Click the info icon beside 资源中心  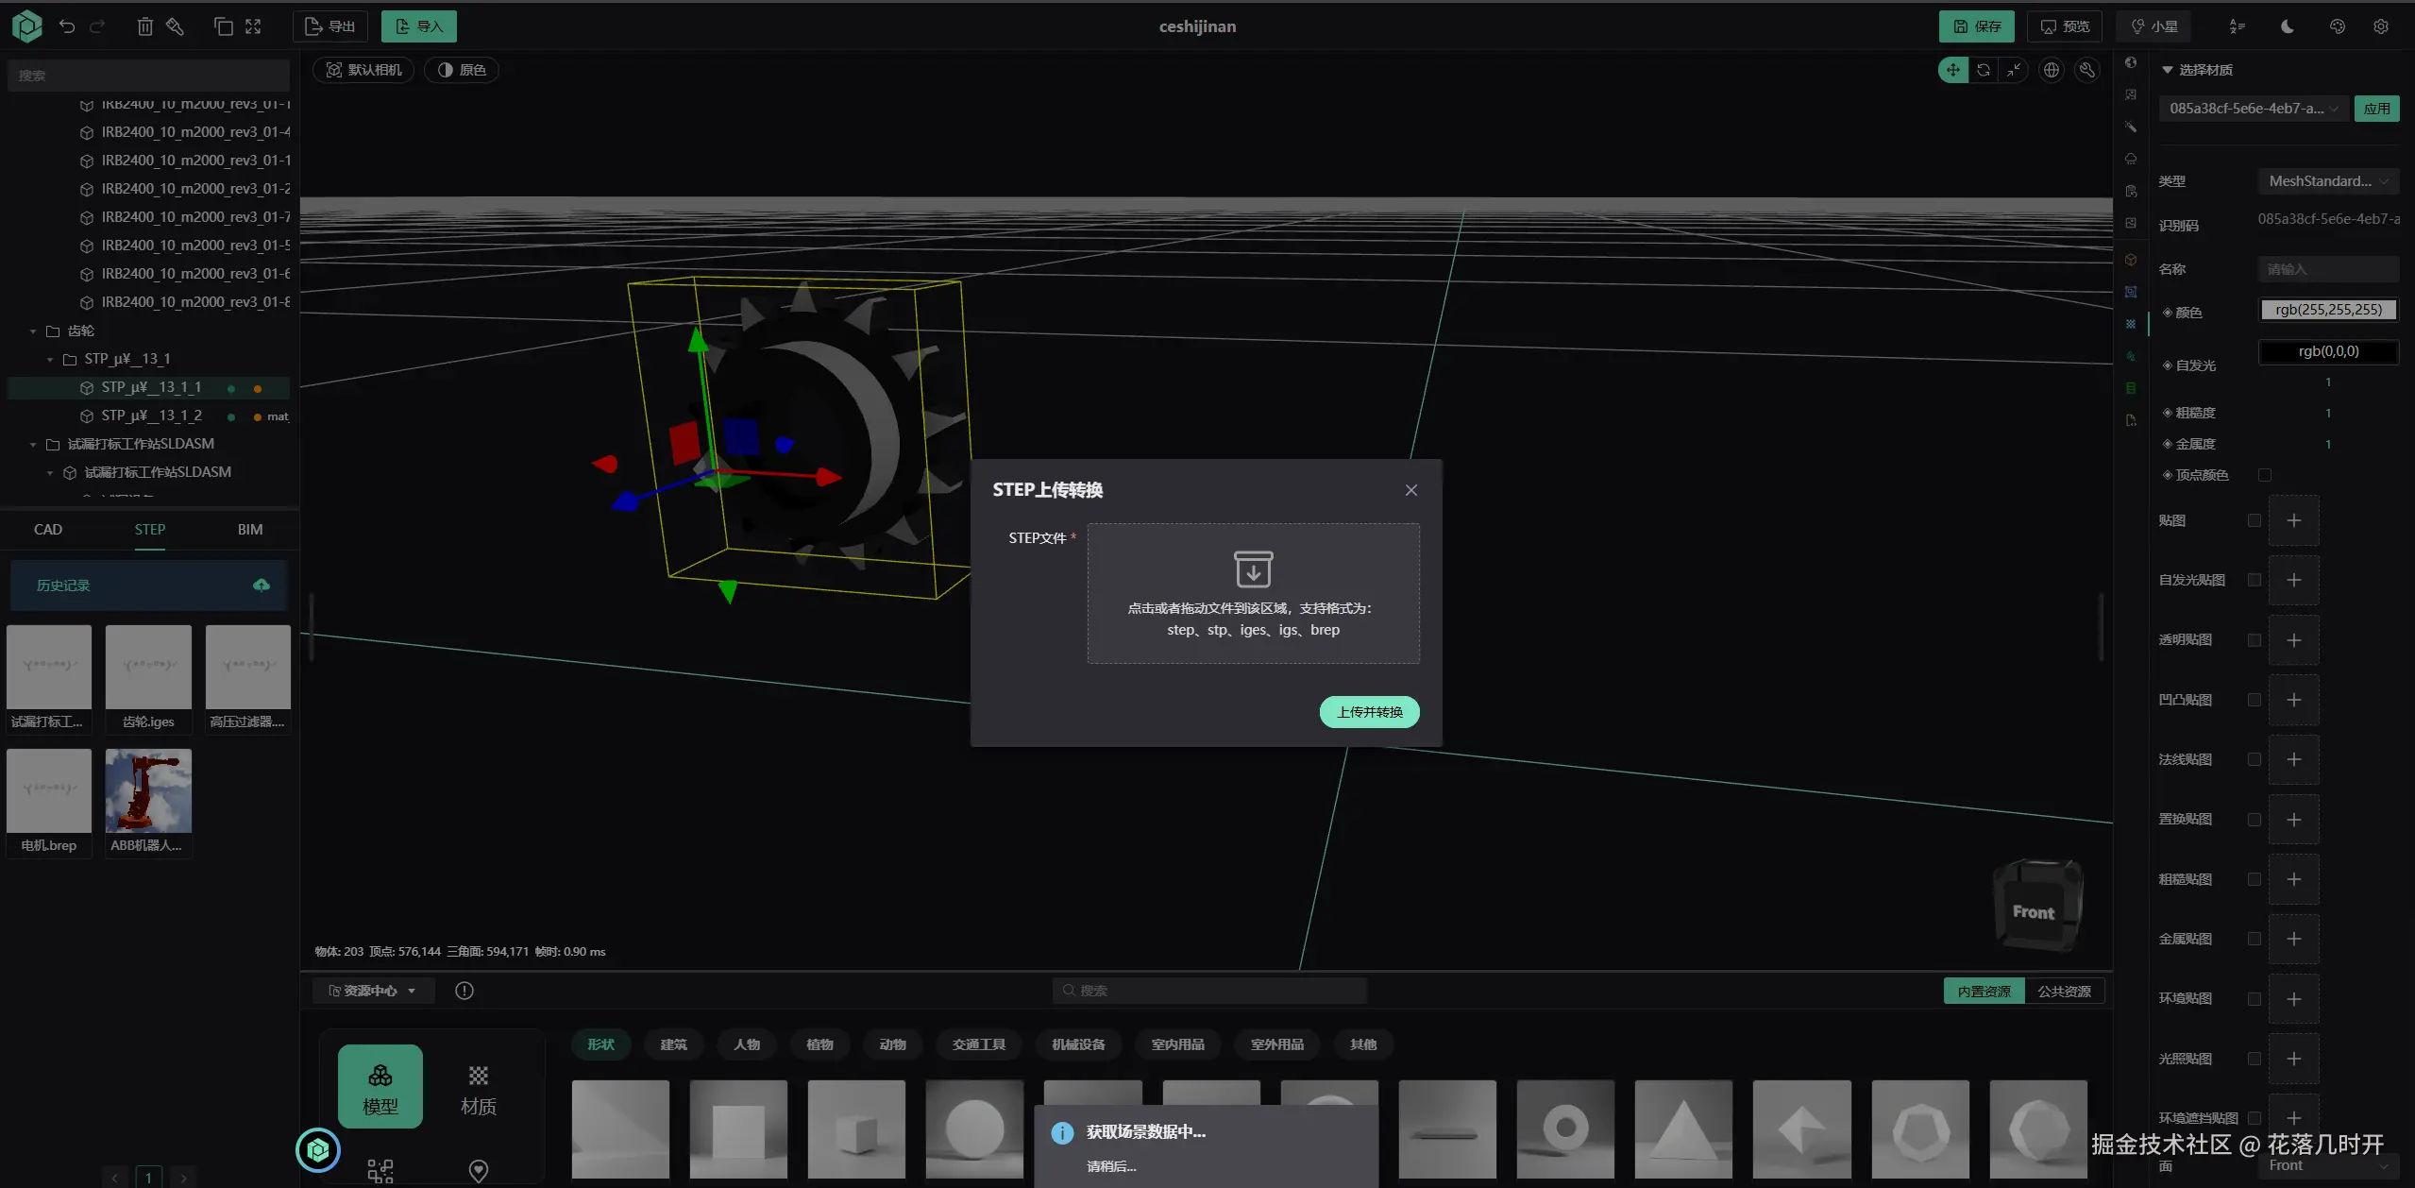pyautogui.click(x=464, y=991)
